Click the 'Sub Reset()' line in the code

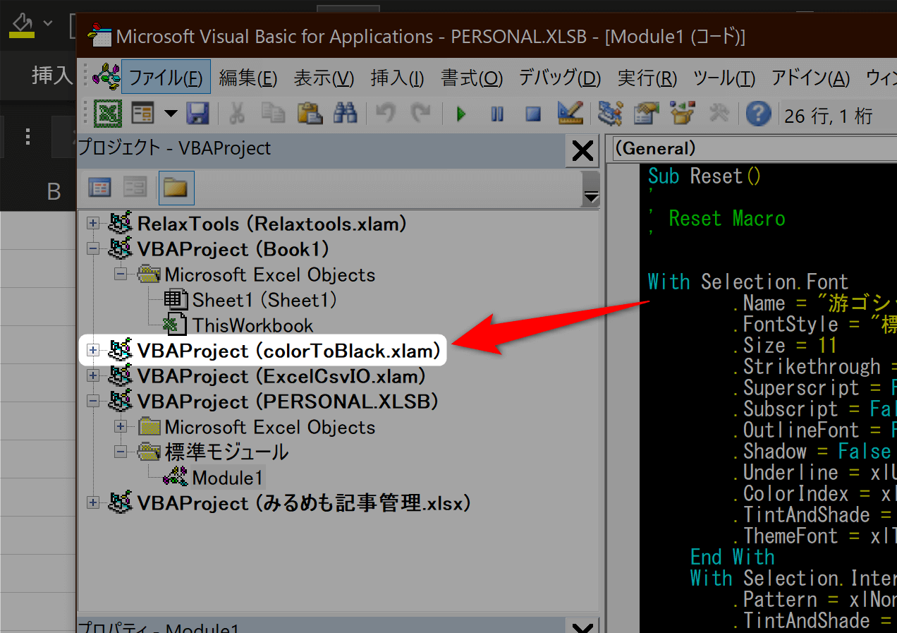pos(705,176)
